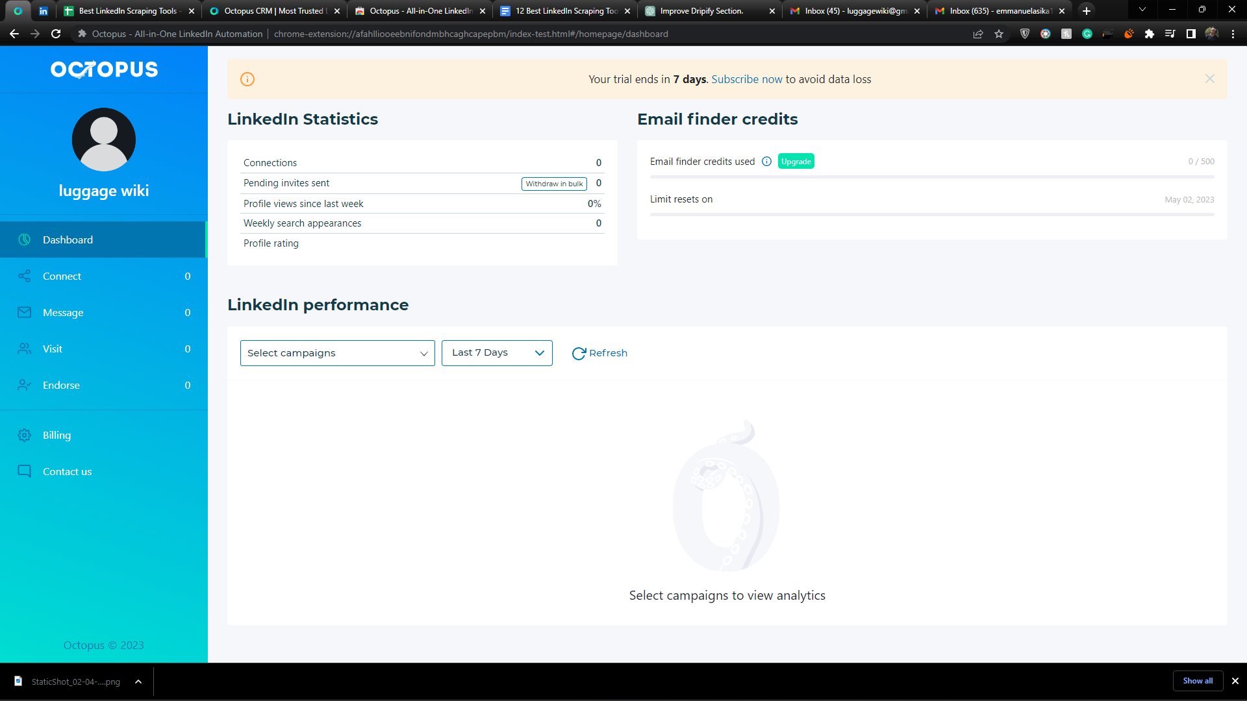Click the media control playlist icon
The image size is (1247, 701).
[x=1170, y=34]
